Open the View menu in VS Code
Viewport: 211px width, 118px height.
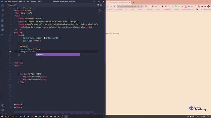point(20,1)
